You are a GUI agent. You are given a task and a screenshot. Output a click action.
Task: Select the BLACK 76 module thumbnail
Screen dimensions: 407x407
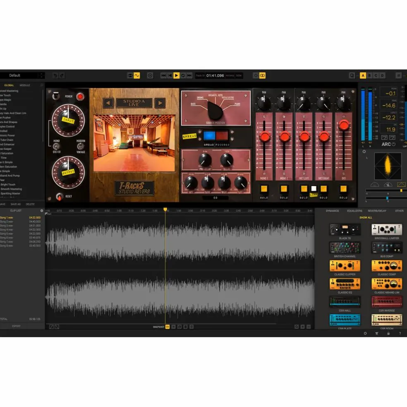345,230
